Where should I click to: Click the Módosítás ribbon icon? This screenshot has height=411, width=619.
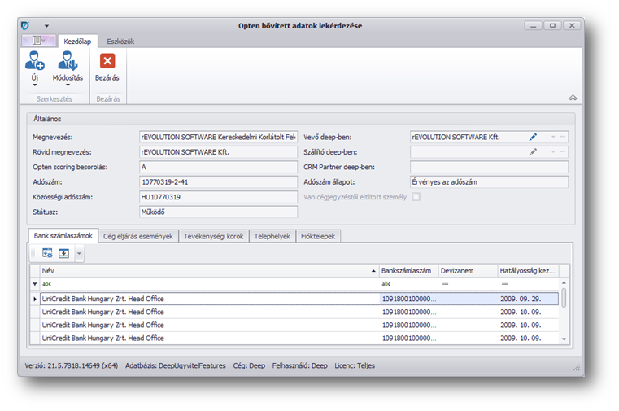click(68, 61)
